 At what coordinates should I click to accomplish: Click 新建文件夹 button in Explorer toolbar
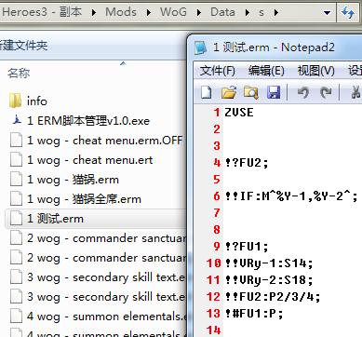(23, 46)
